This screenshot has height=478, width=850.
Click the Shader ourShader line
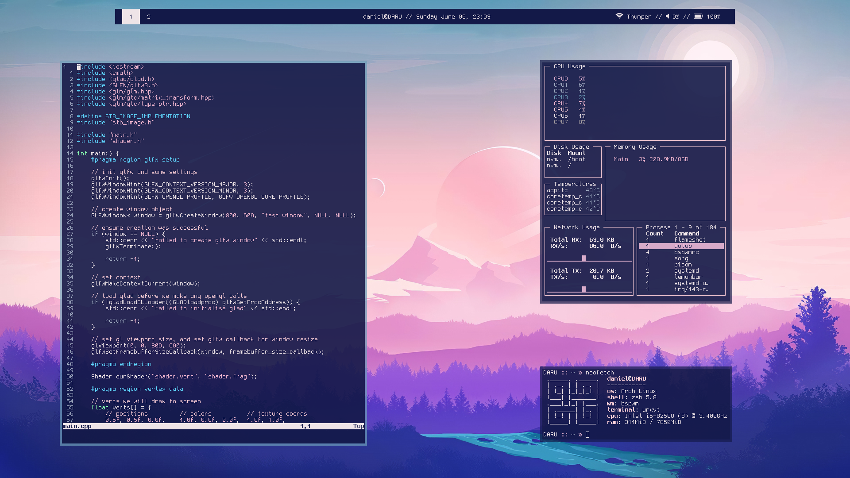point(174,377)
